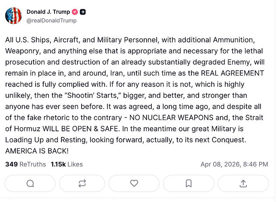
Task: Show the 1.15k Likes list
Action: 67,164
